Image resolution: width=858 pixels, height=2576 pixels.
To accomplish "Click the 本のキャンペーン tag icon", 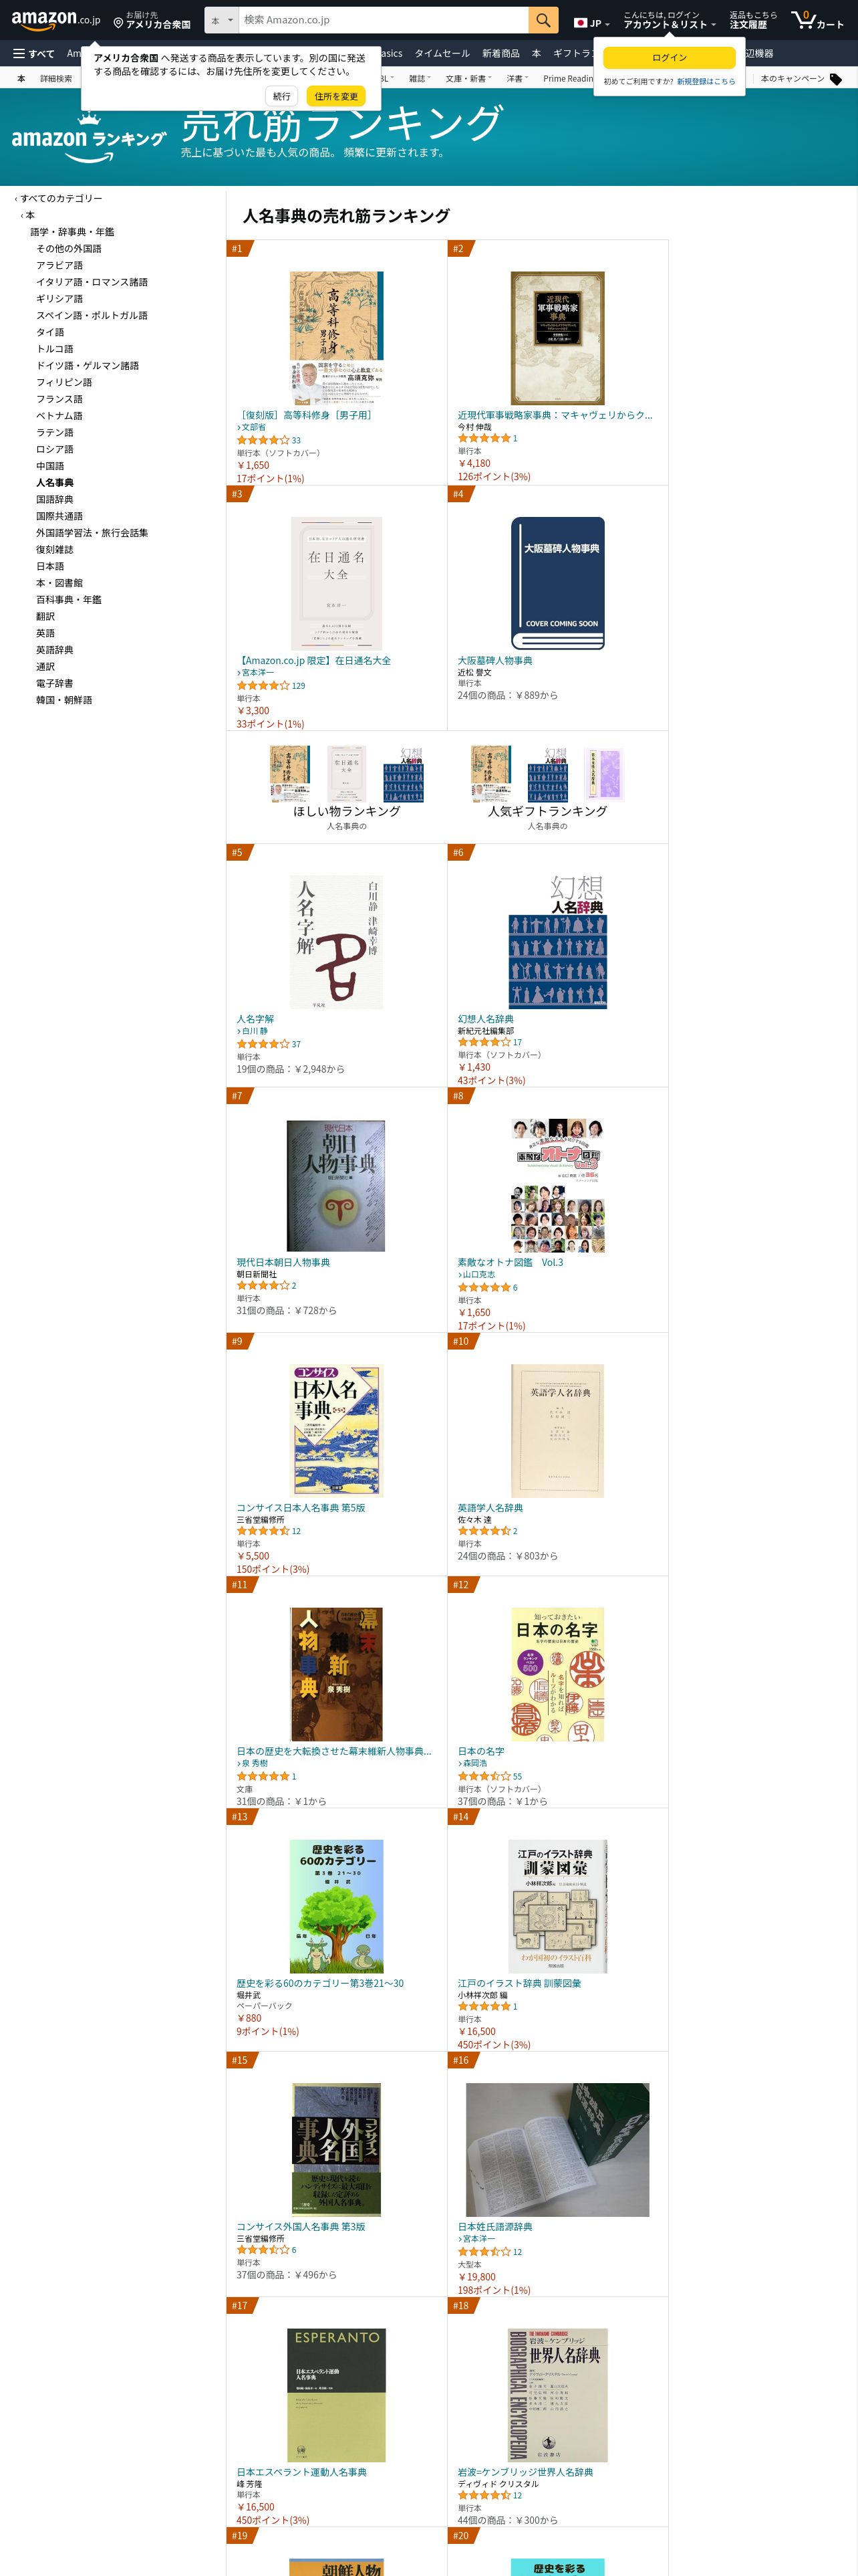I will (836, 79).
